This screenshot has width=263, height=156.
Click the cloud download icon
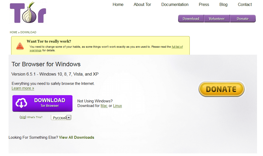[21, 103]
